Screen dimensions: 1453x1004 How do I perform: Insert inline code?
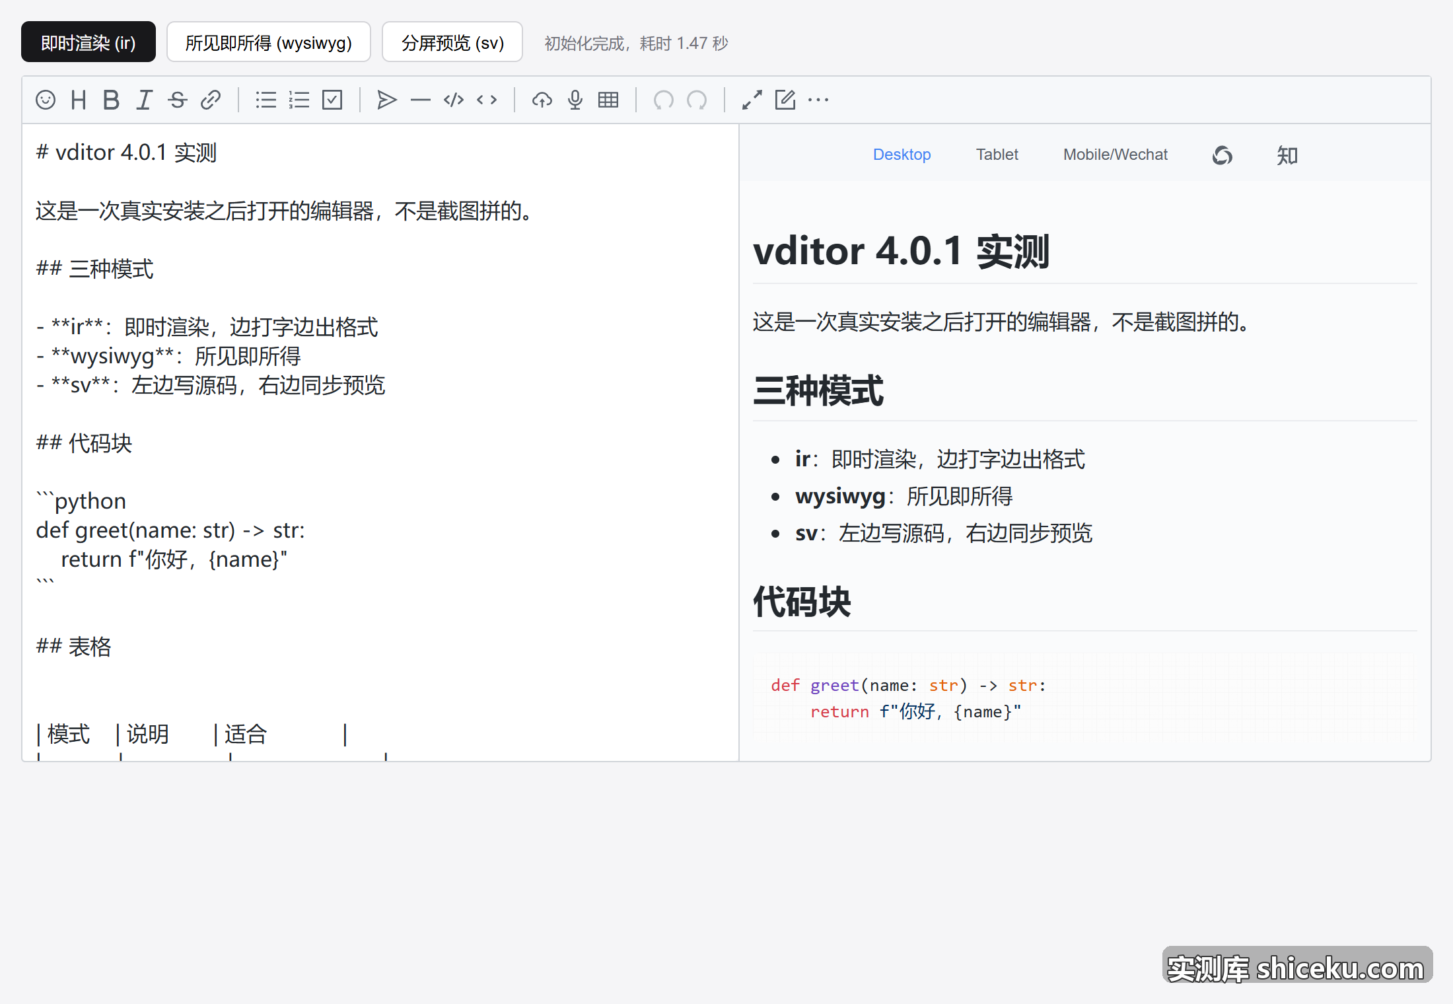pos(487,100)
